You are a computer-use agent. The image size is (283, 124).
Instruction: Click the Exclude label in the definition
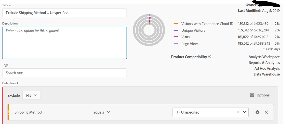[14, 95]
